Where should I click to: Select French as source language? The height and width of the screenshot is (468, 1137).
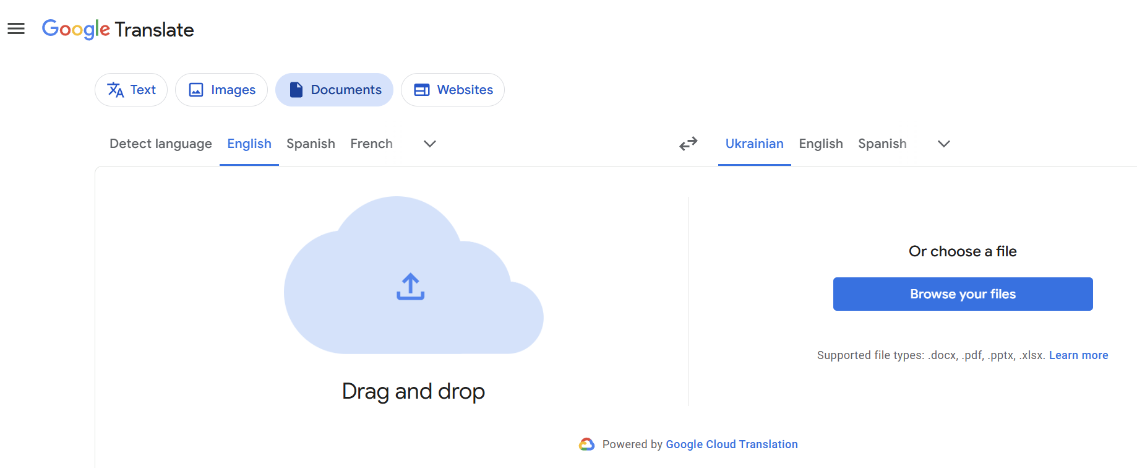click(371, 144)
